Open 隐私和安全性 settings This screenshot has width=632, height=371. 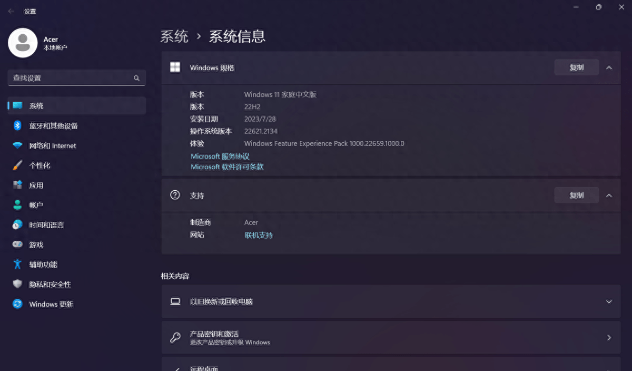click(x=48, y=284)
